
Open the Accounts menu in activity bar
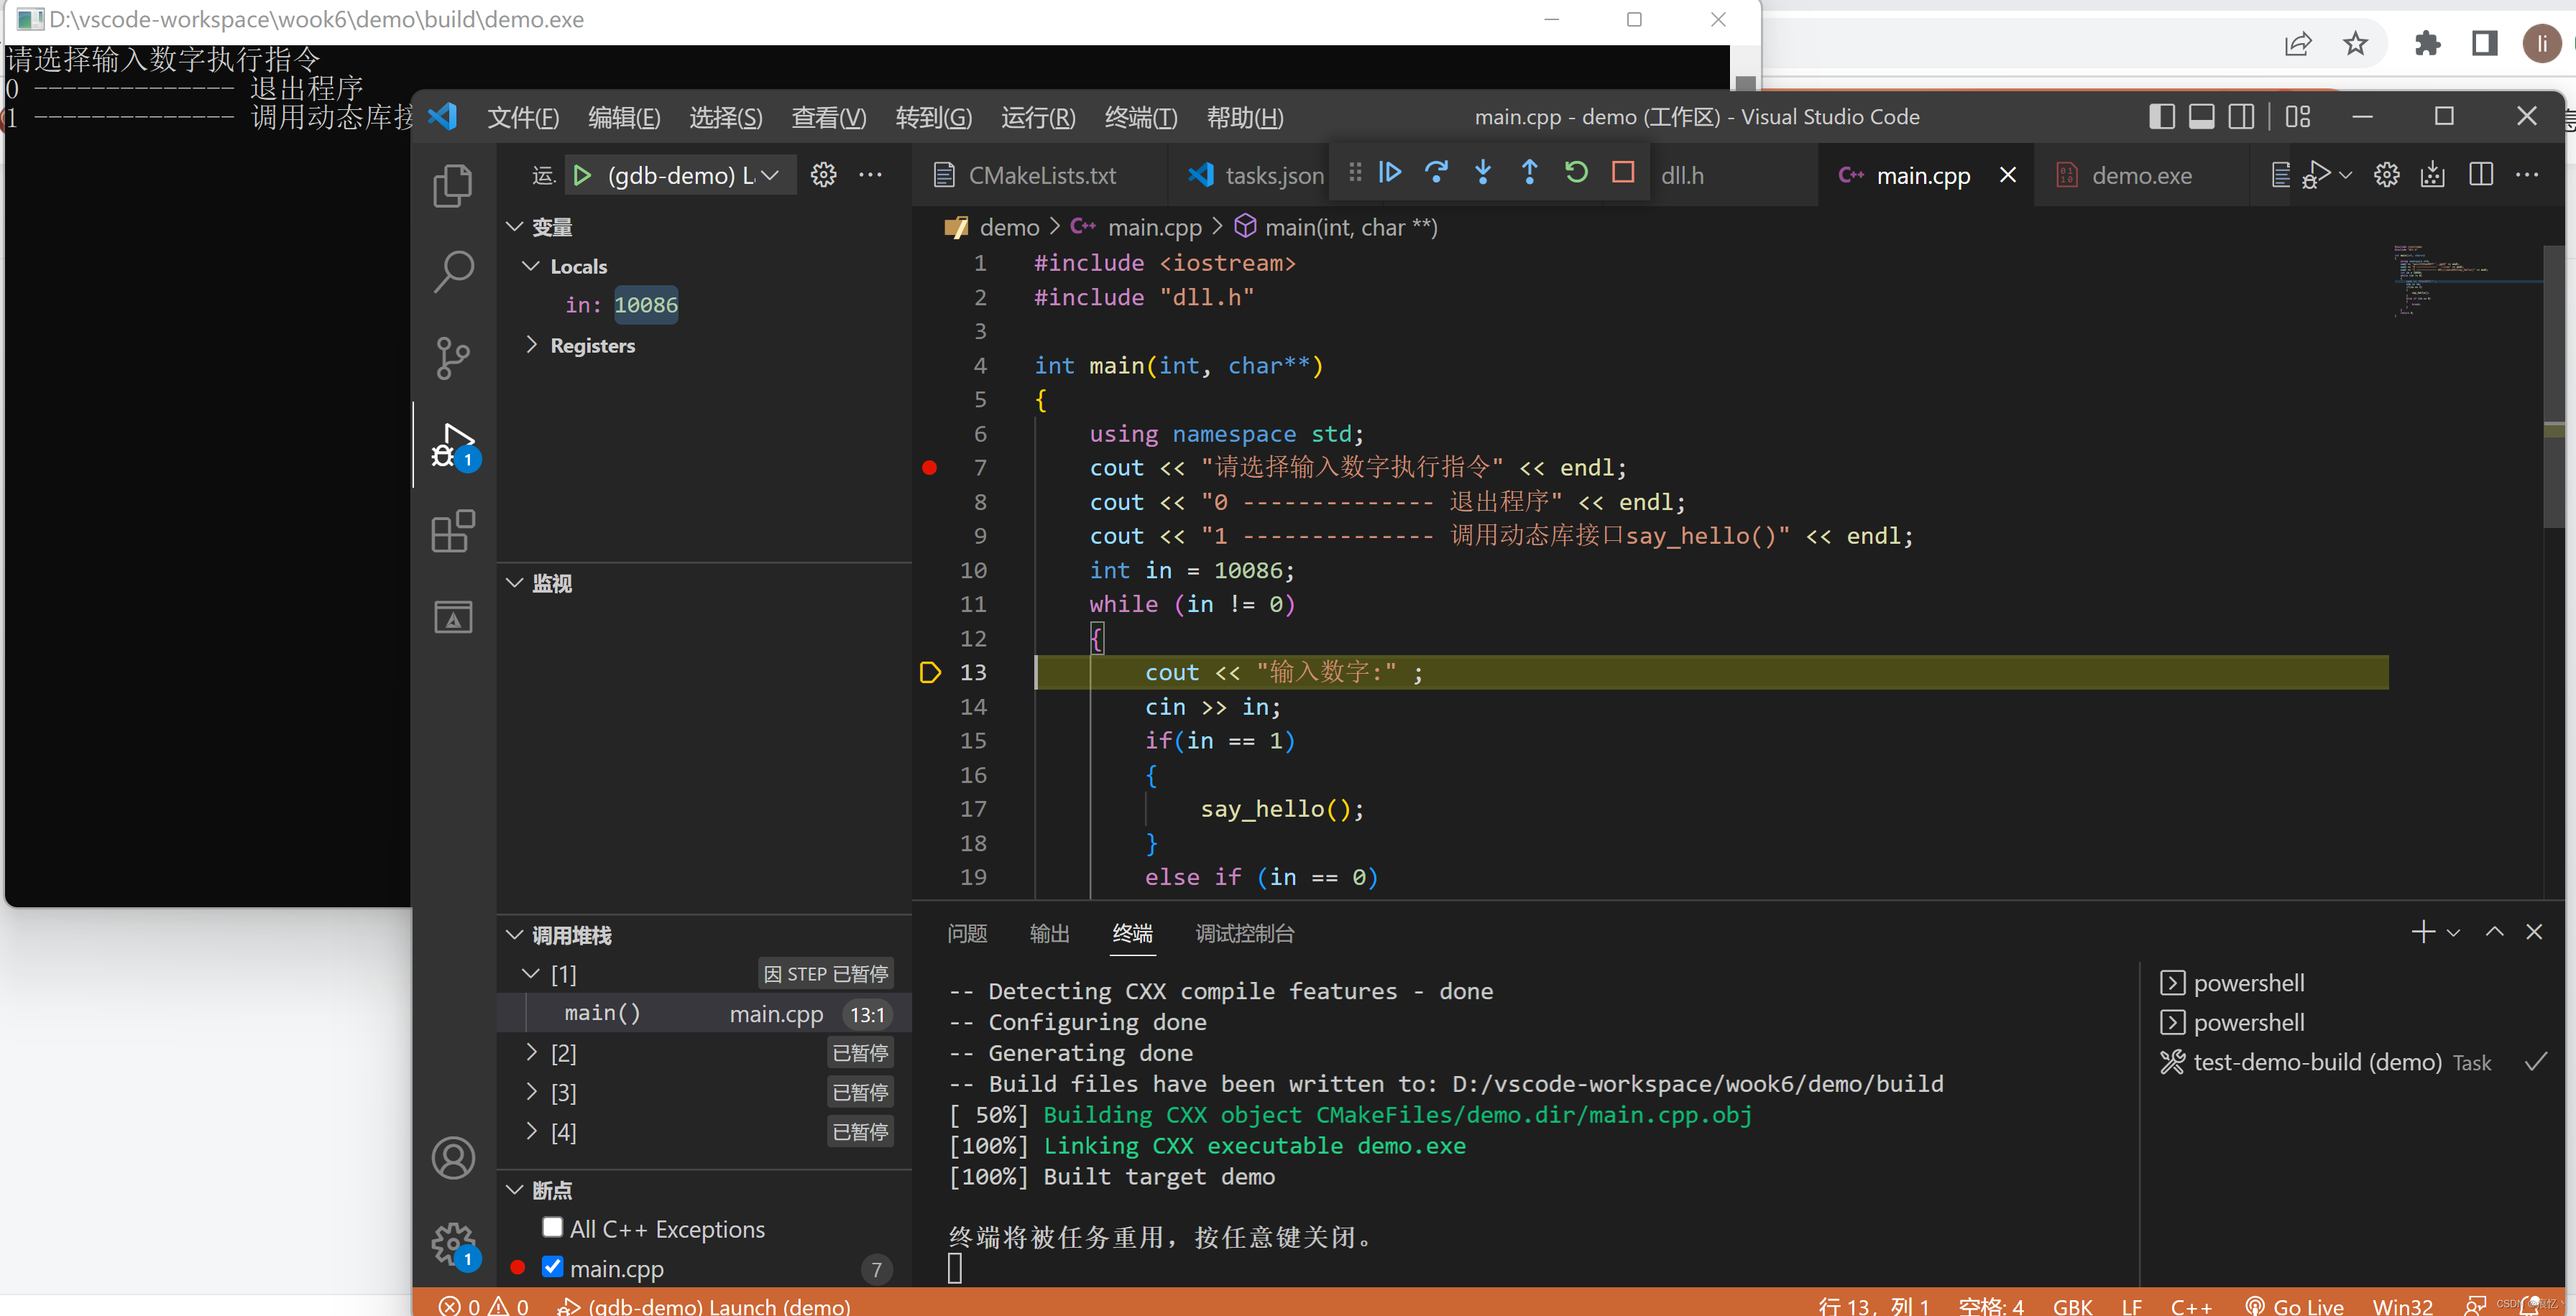(x=453, y=1158)
